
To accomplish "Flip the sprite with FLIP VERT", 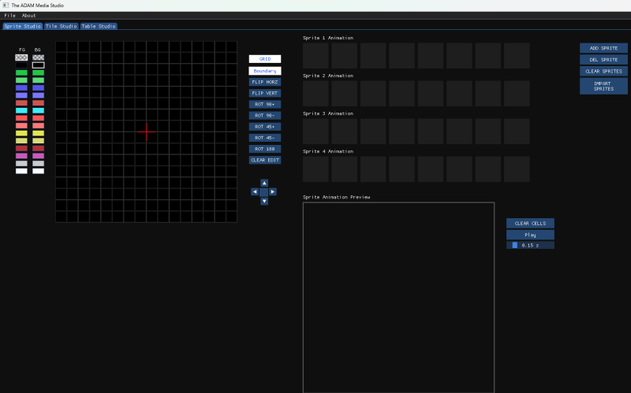I will pyautogui.click(x=265, y=93).
